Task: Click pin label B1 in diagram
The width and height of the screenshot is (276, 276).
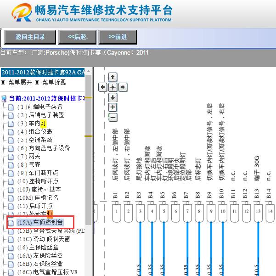Action: pos(115,195)
